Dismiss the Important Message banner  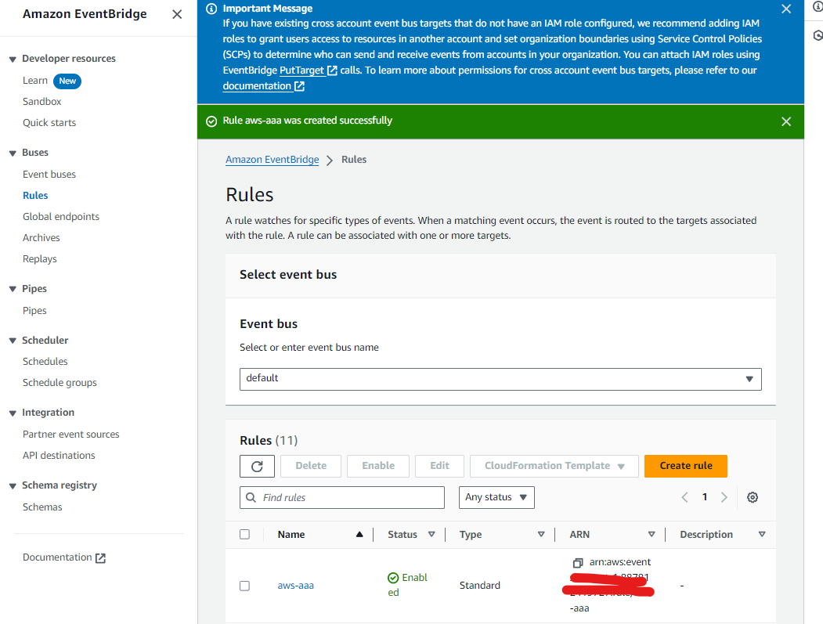(x=785, y=9)
